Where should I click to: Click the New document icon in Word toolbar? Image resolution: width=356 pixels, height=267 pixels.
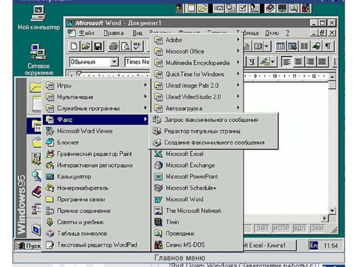click(74, 46)
